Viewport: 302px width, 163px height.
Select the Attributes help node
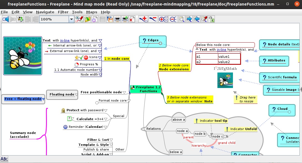(274, 61)
